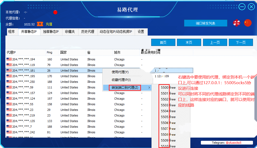Choose 收藏代理IP(I) from the context menu
This screenshot has width=257, height=148.
click(121, 80)
